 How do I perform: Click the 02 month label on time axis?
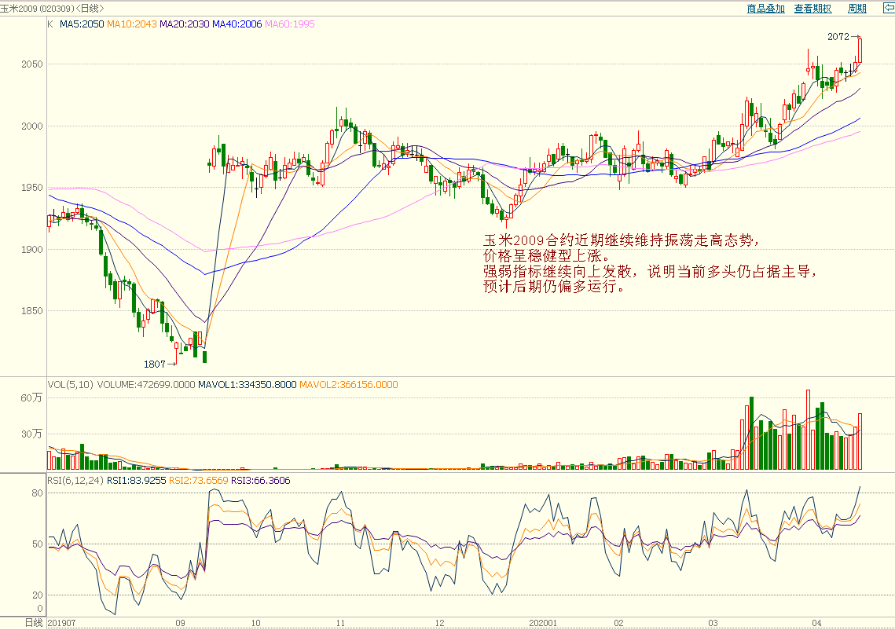coord(618,623)
